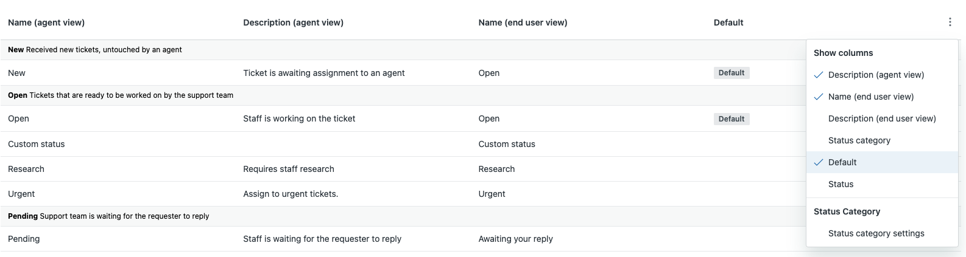Click the Name (agent view) column header

click(46, 22)
